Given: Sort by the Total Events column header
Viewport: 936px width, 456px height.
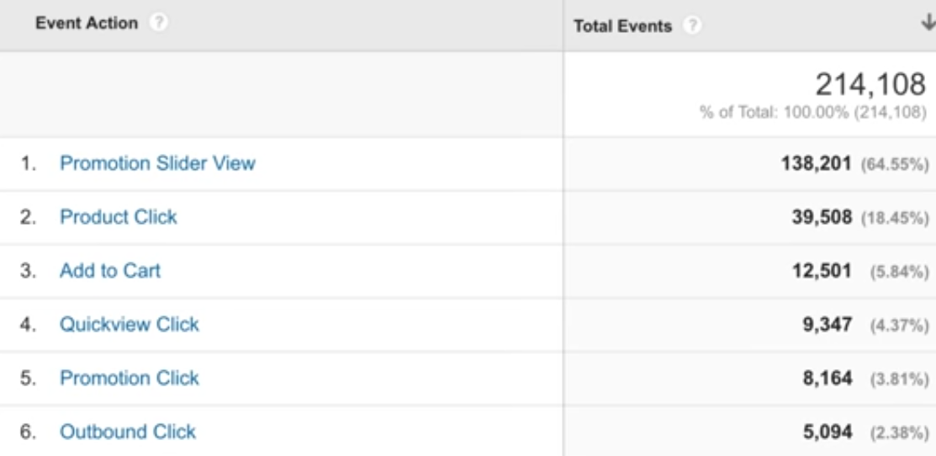Looking at the screenshot, I should coord(622,26).
